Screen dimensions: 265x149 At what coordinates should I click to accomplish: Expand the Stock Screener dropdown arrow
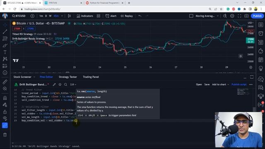34,77
